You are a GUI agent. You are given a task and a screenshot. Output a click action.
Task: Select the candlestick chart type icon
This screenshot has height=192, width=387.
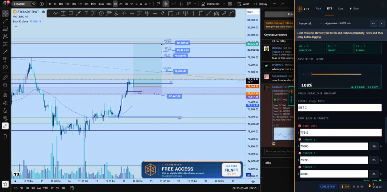tap(166, 4)
